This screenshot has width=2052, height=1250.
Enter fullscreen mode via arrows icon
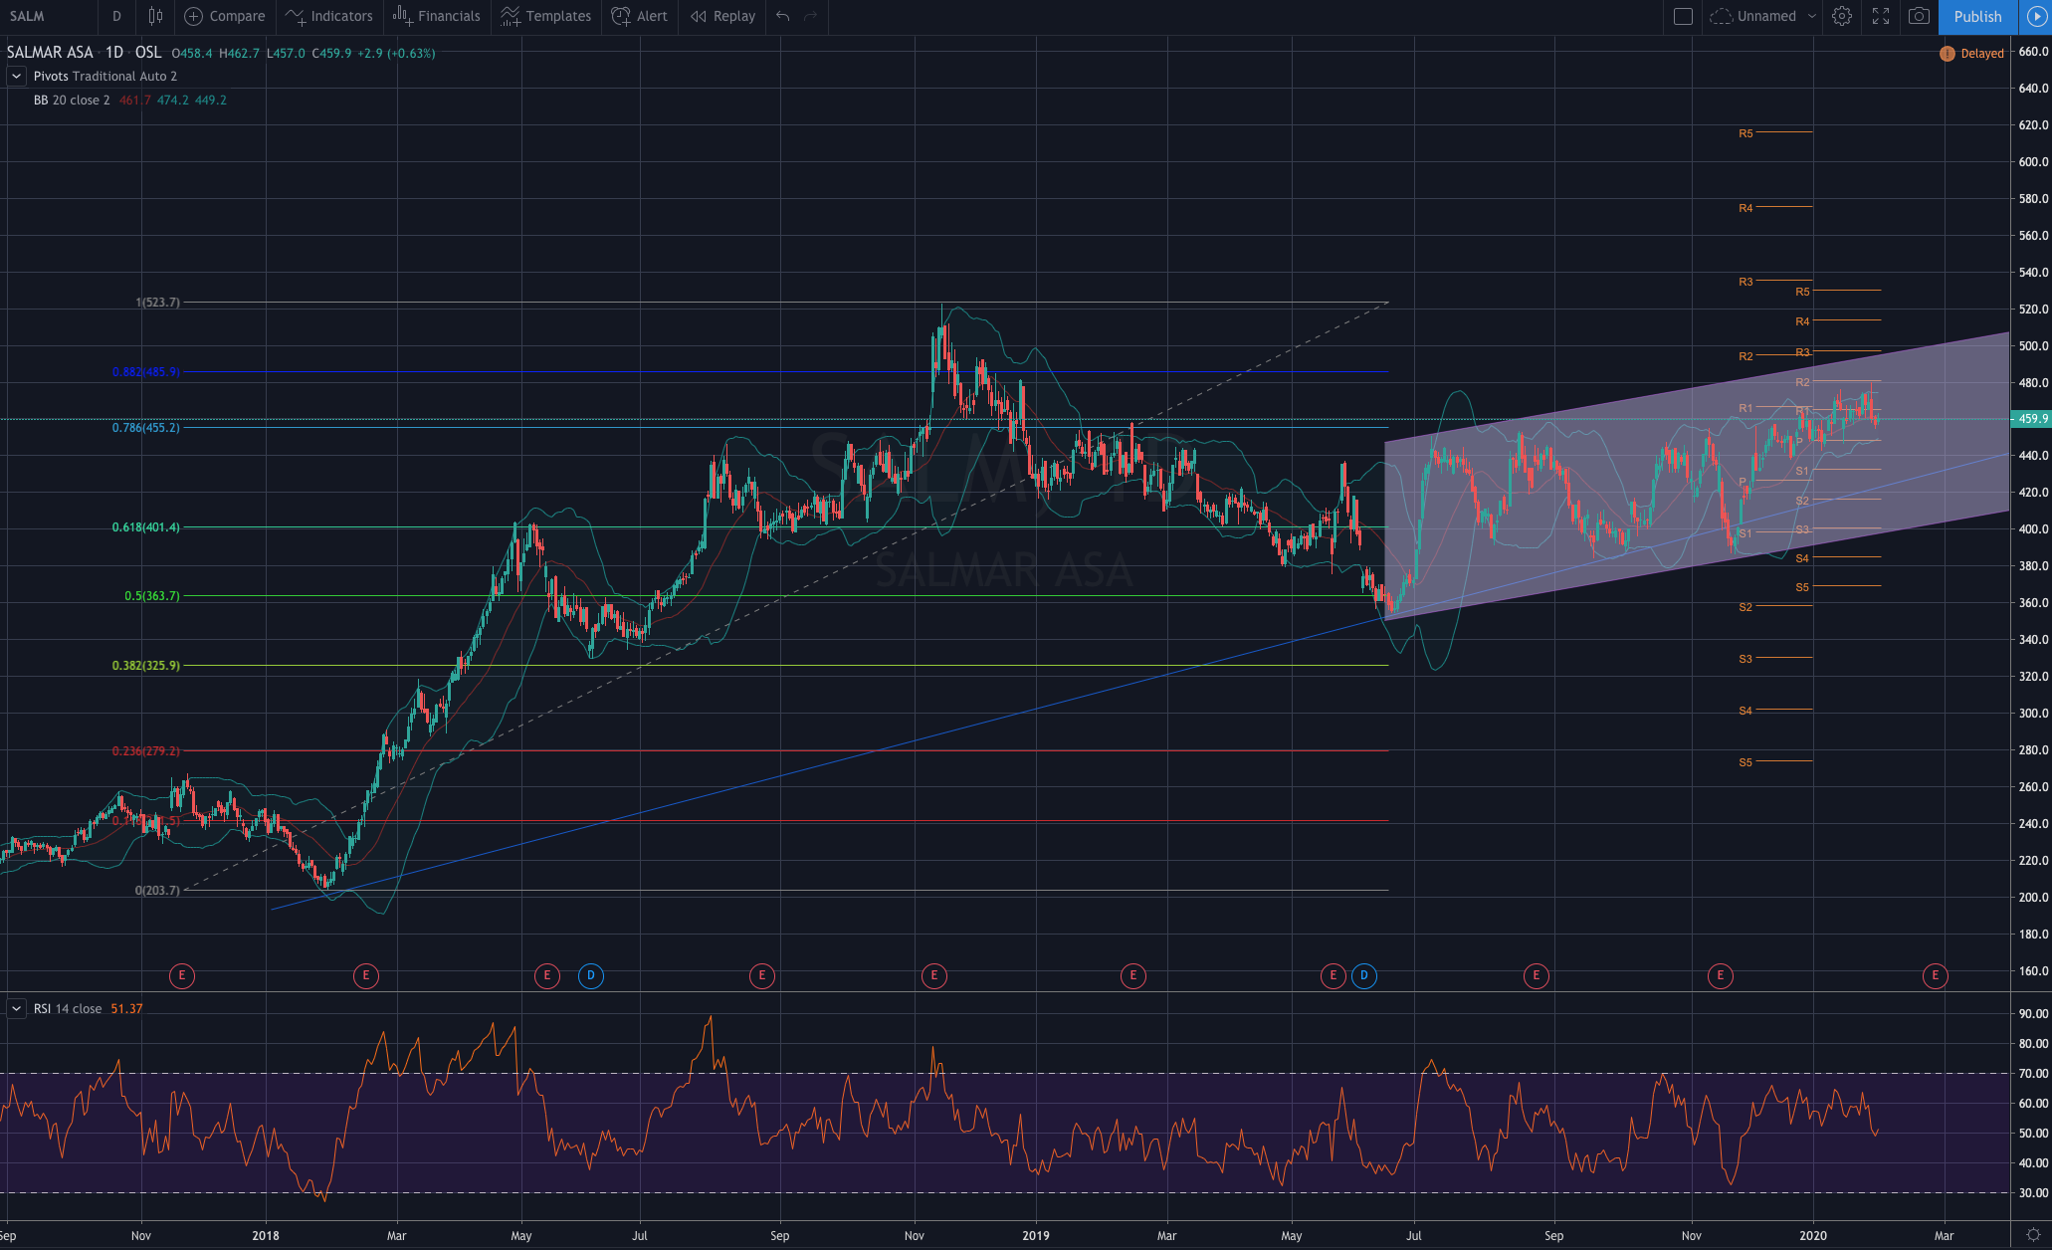tap(1881, 16)
